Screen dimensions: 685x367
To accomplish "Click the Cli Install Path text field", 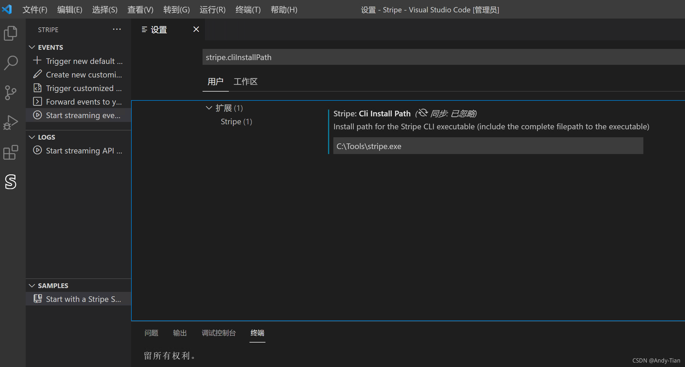I will pyautogui.click(x=488, y=146).
